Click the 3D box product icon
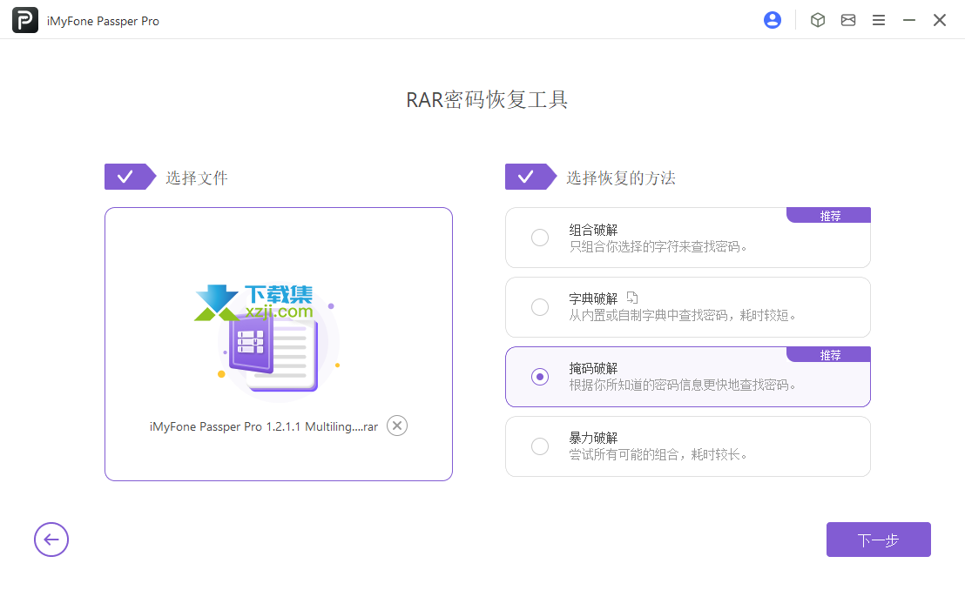Image resolution: width=965 pixels, height=590 pixels. click(817, 20)
